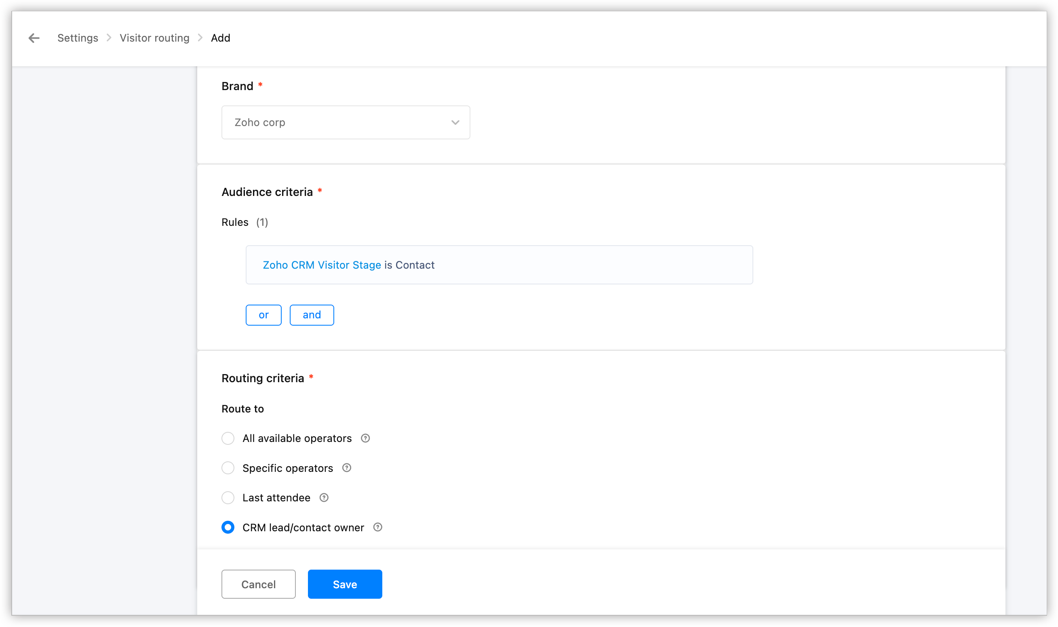Image resolution: width=1058 pixels, height=627 pixels.
Task: Cancel the routing rule creation
Action: (x=258, y=584)
